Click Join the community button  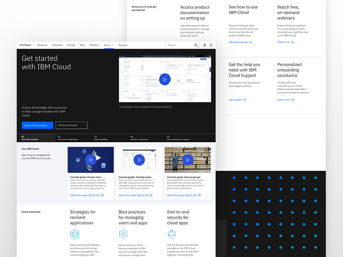72,125
